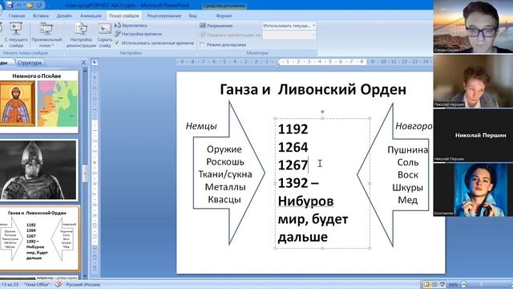Screen dimensions: 513x289
Task: Click 'Оружие' in the left arrow
Action: tap(224, 149)
